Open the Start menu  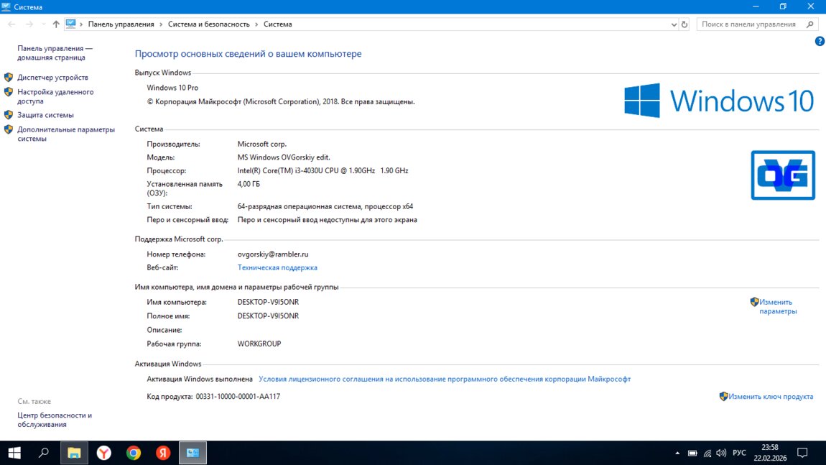click(14, 453)
